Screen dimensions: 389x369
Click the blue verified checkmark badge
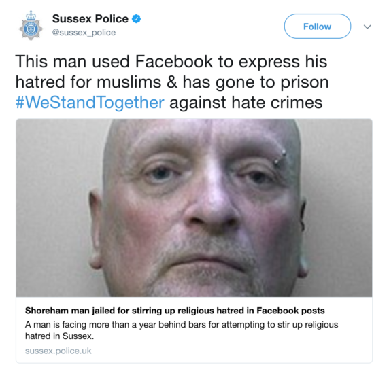[136, 19]
